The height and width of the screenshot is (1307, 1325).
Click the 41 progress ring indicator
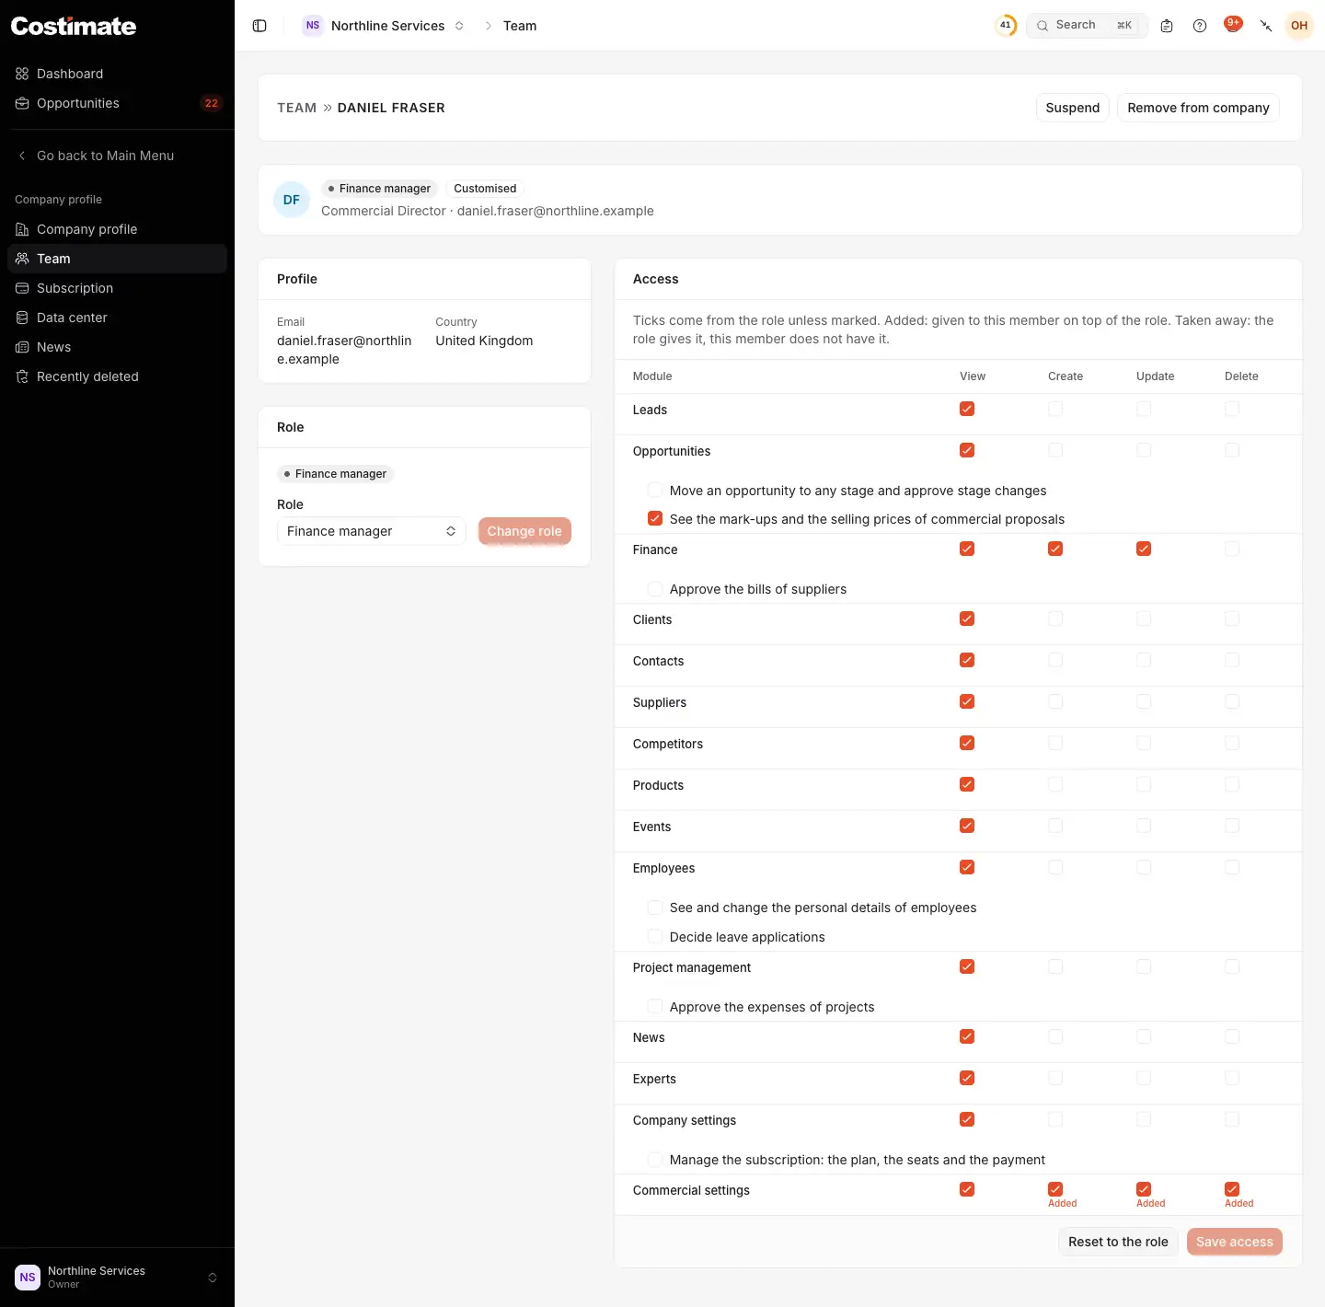1006,26
